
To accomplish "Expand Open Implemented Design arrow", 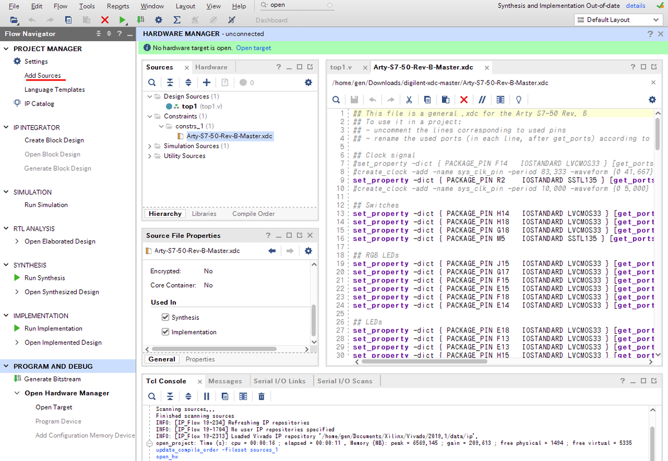I will point(17,343).
